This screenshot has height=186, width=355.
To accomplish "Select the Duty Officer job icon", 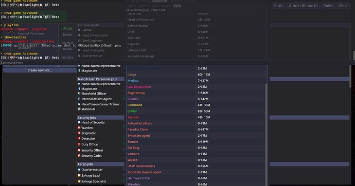I will pos(79,144).
